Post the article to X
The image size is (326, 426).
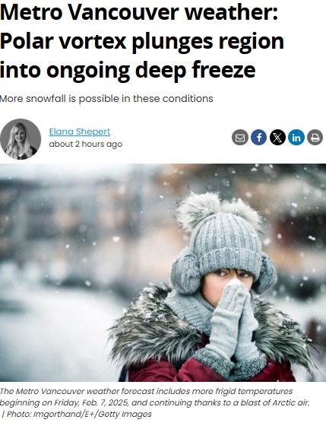pos(277,138)
